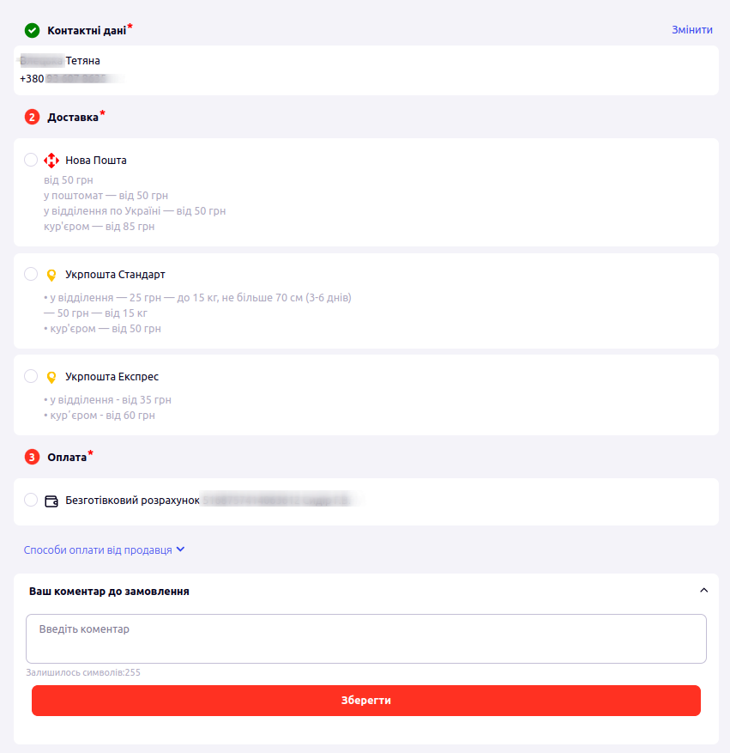Click the Укрпошта Експрес option label
Screen dimensions: 730x753
[x=112, y=376]
